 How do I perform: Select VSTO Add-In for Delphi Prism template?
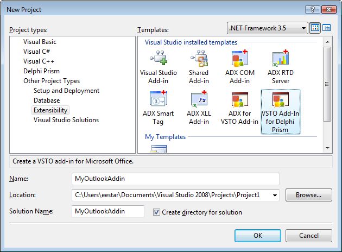(281, 112)
